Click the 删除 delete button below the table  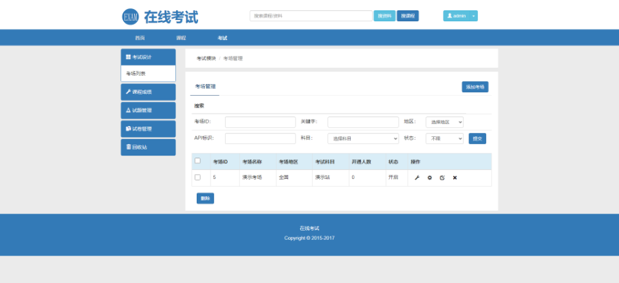205,198
